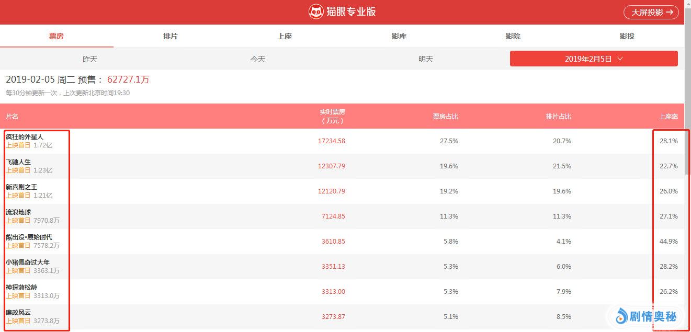
Task: Open the 影投 tab
Action: click(x=627, y=36)
